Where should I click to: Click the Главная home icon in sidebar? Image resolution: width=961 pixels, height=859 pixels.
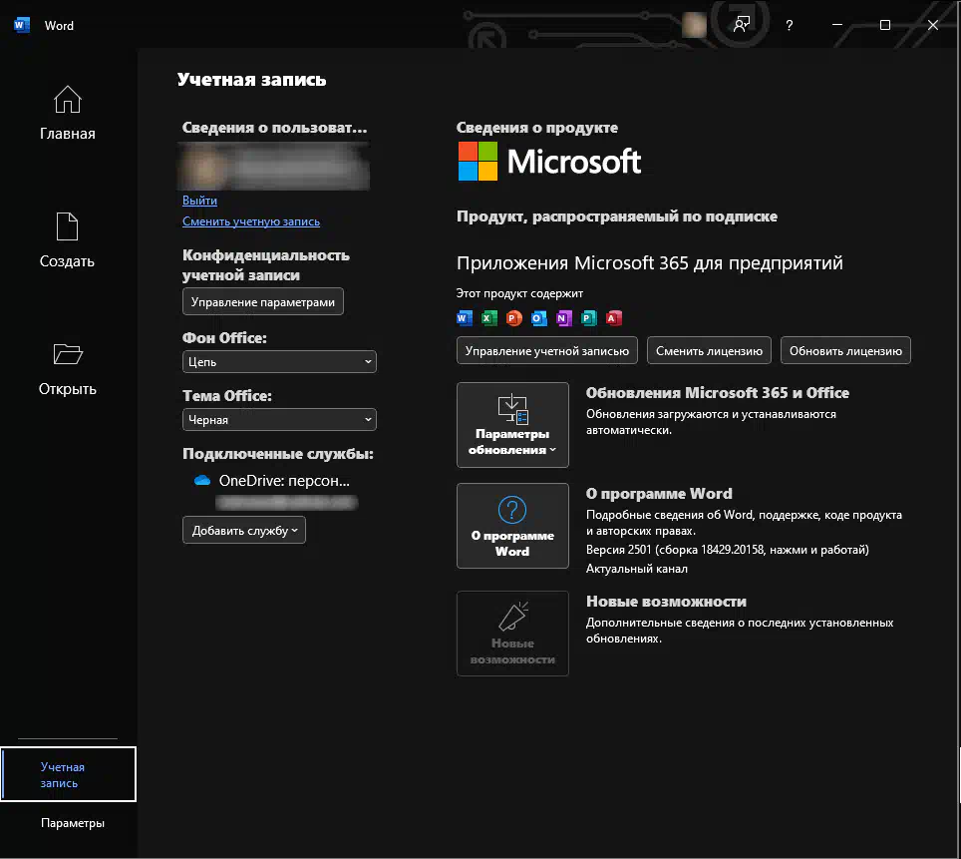click(x=68, y=100)
